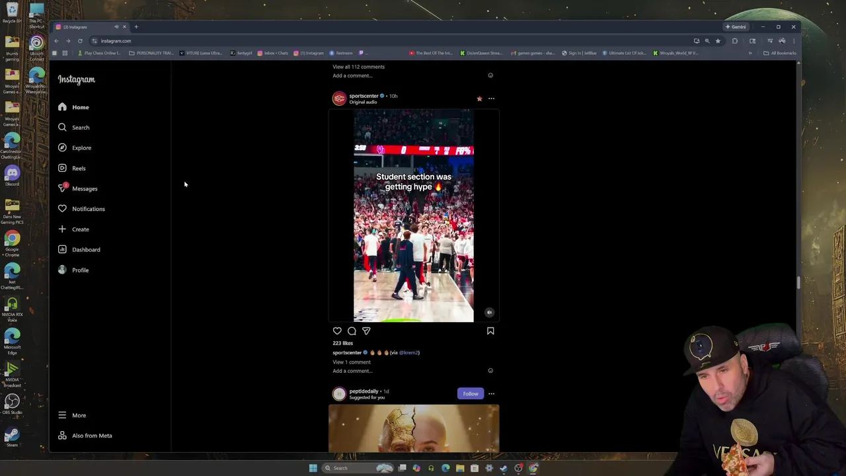Click the Instagram logo
The image size is (846, 476).
tap(76, 79)
